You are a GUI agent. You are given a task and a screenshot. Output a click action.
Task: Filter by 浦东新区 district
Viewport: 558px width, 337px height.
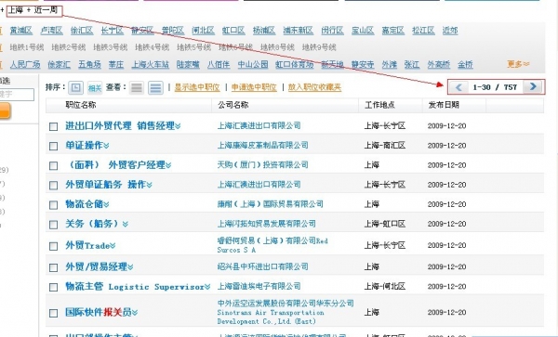(298, 31)
